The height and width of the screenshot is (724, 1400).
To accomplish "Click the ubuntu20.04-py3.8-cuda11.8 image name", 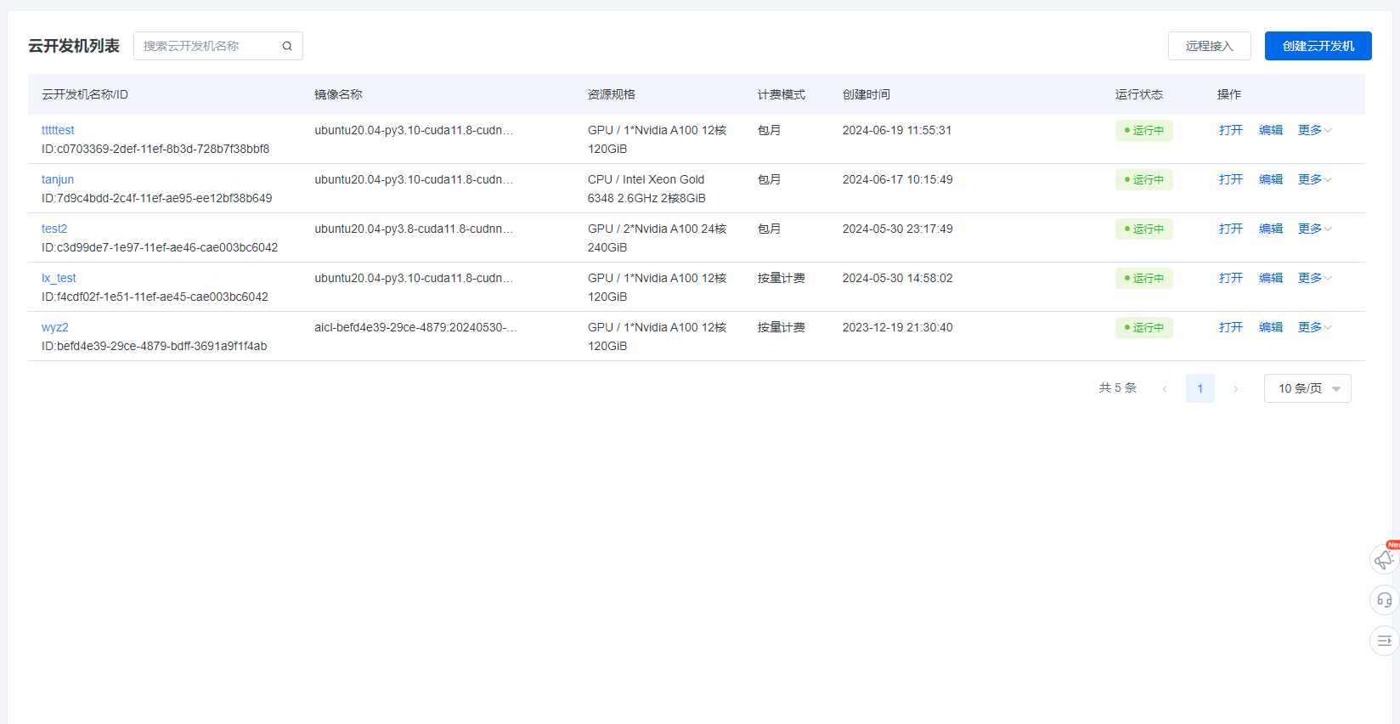I will (x=414, y=229).
